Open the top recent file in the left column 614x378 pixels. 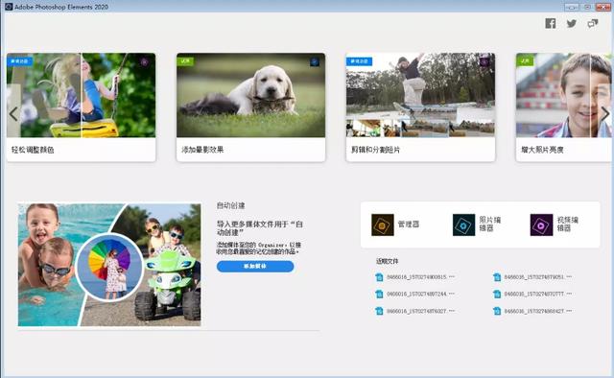[415, 277]
